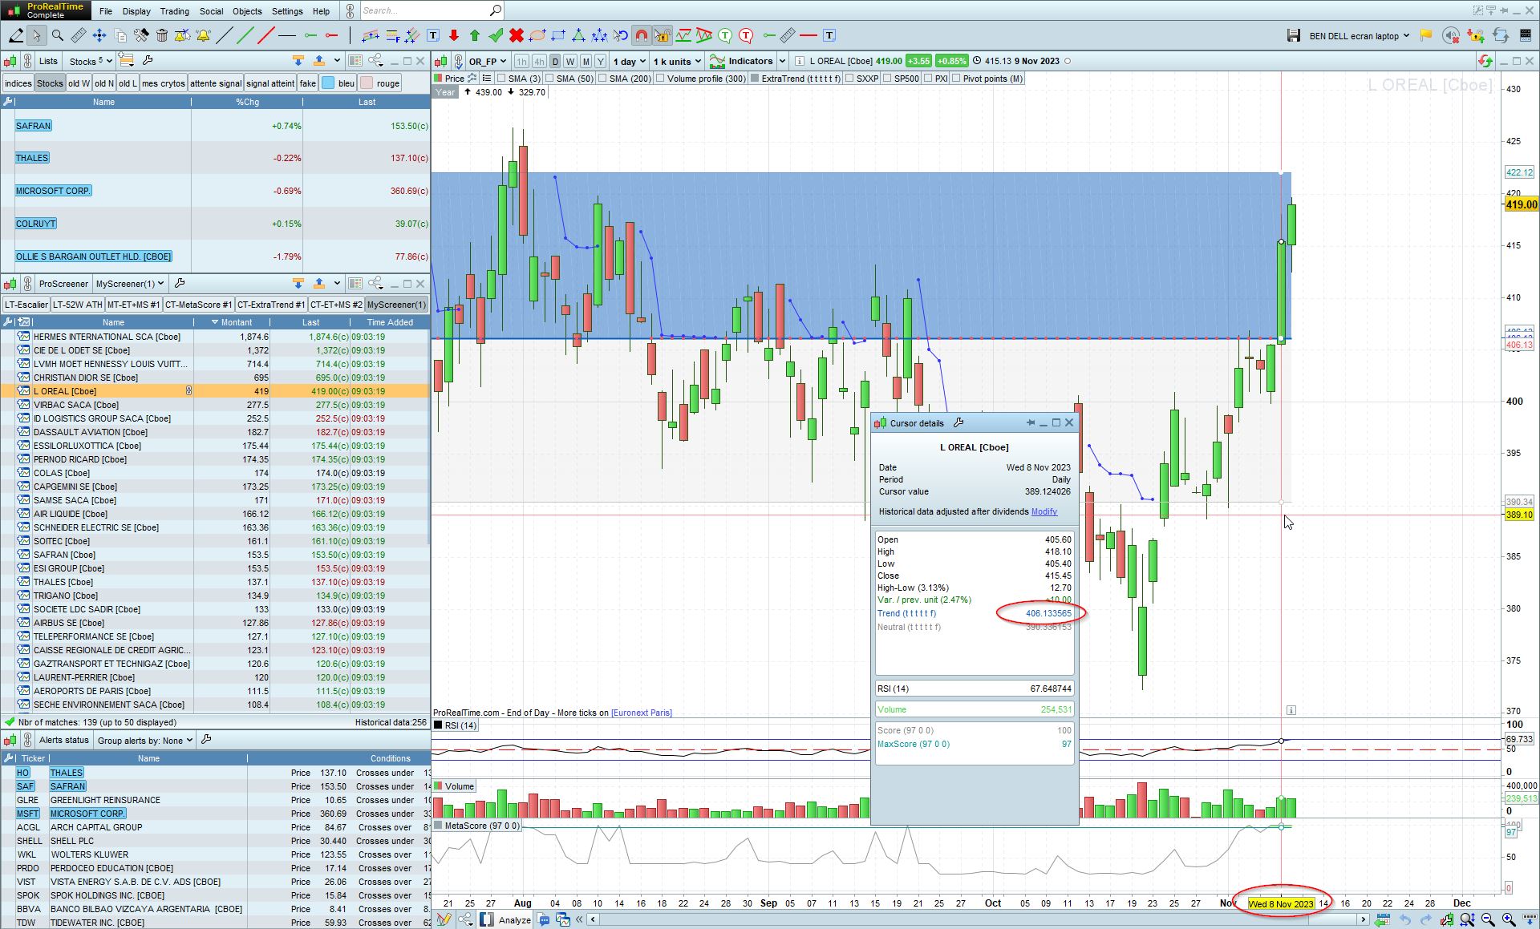Click the trash can delete tool
1540x929 pixels.
coord(162,35)
